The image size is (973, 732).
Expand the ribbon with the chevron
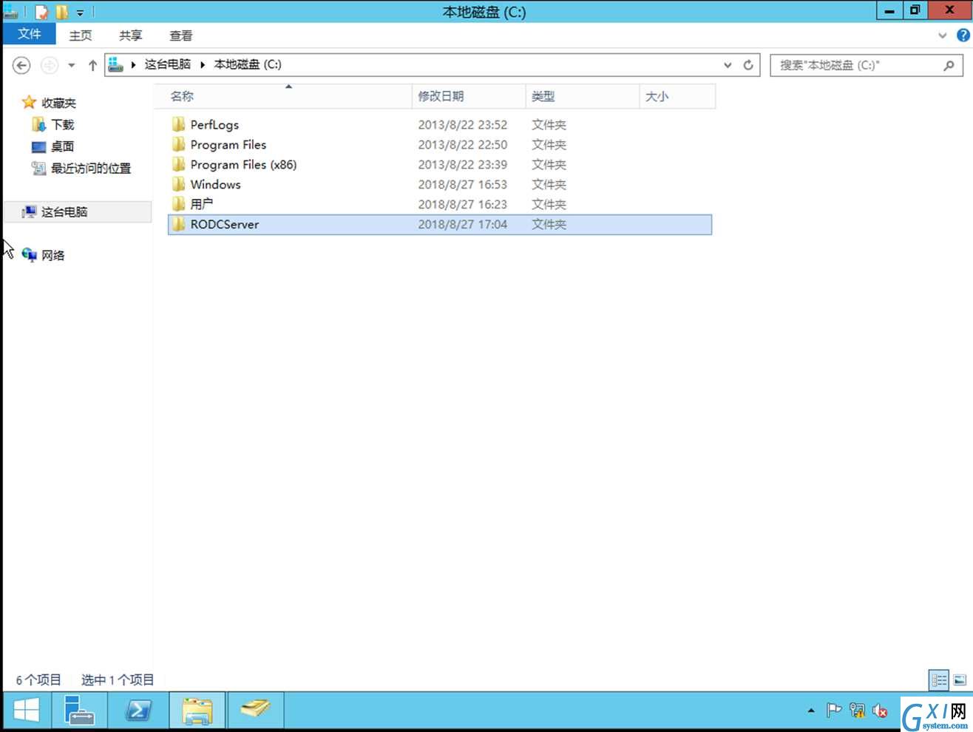tap(942, 35)
